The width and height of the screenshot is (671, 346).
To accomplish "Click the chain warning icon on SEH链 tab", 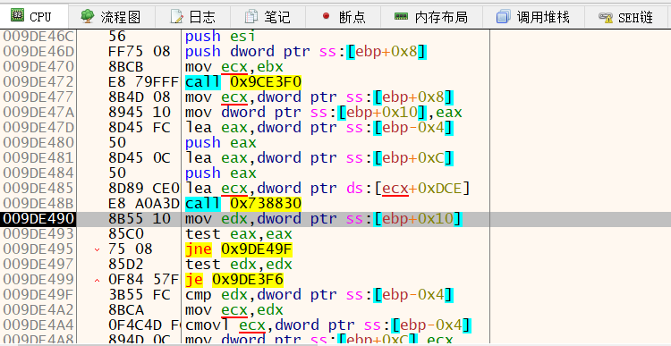I will [605, 17].
